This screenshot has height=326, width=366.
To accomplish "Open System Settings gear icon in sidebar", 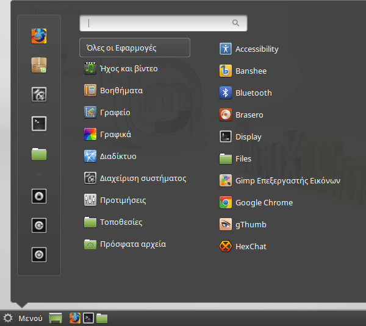I will (x=39, y=94).
